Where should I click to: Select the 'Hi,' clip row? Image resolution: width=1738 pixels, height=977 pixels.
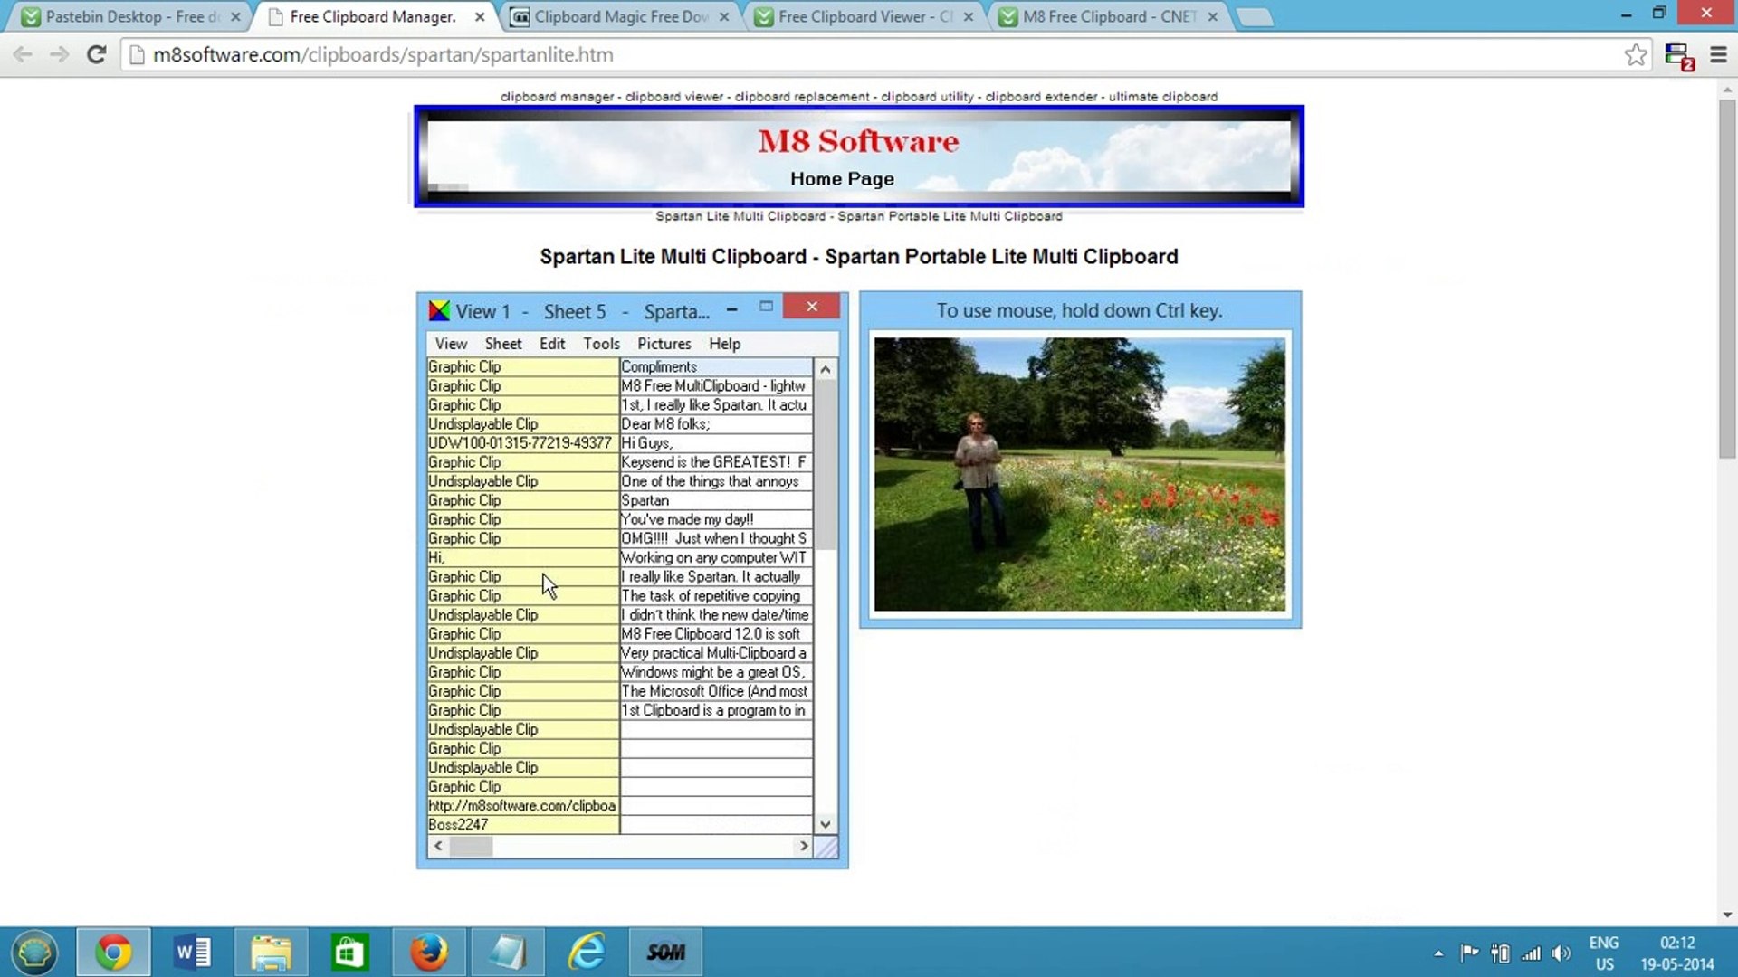[522, 557]
